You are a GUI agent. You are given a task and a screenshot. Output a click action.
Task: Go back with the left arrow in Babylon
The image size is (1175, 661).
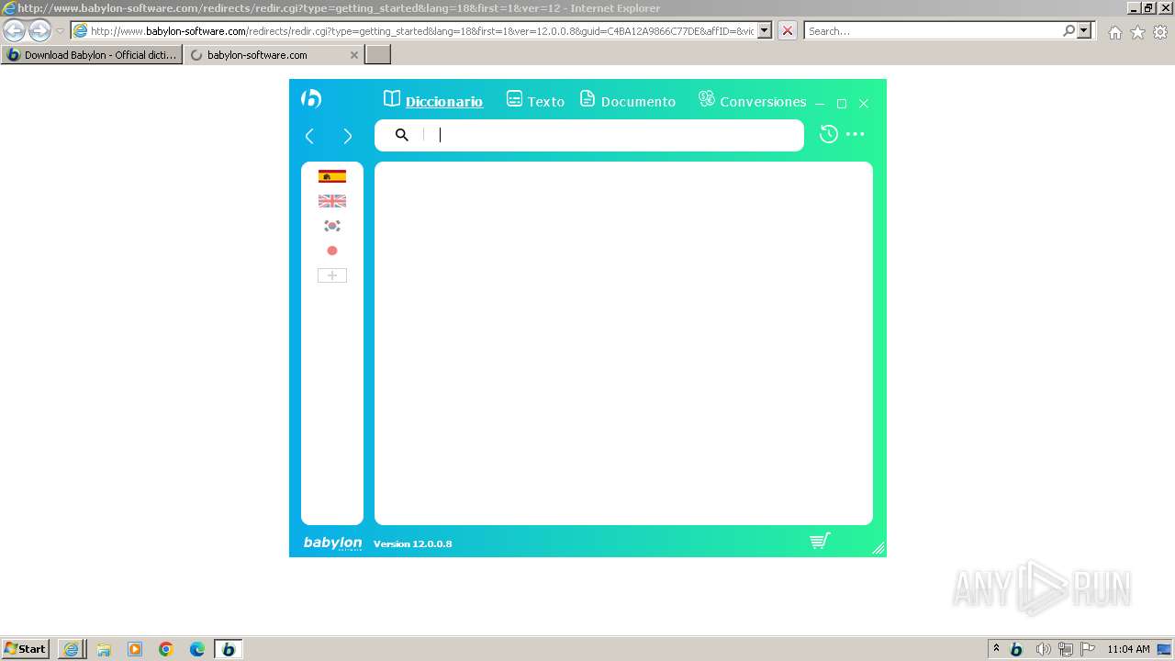[309, 136]
